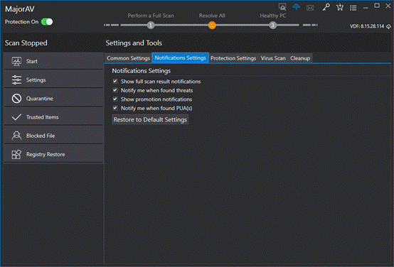Click the key license icon

coord(326,7)
